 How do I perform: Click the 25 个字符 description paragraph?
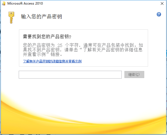click(83, 50)
